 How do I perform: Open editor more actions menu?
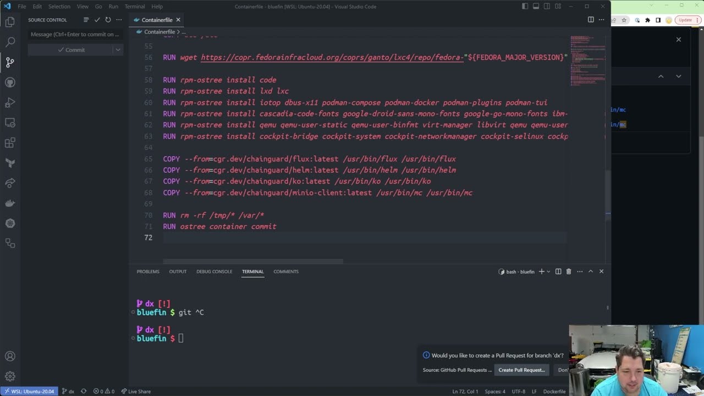click(602, 20)
